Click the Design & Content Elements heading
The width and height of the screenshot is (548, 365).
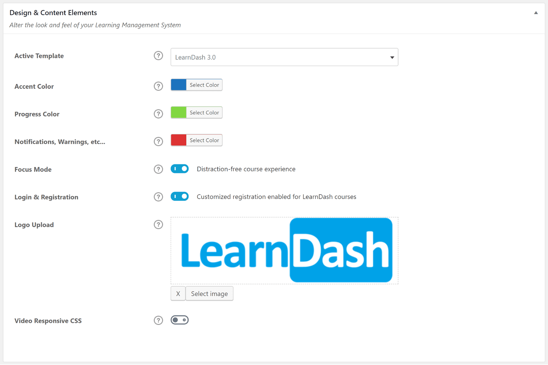click(53, 13)
